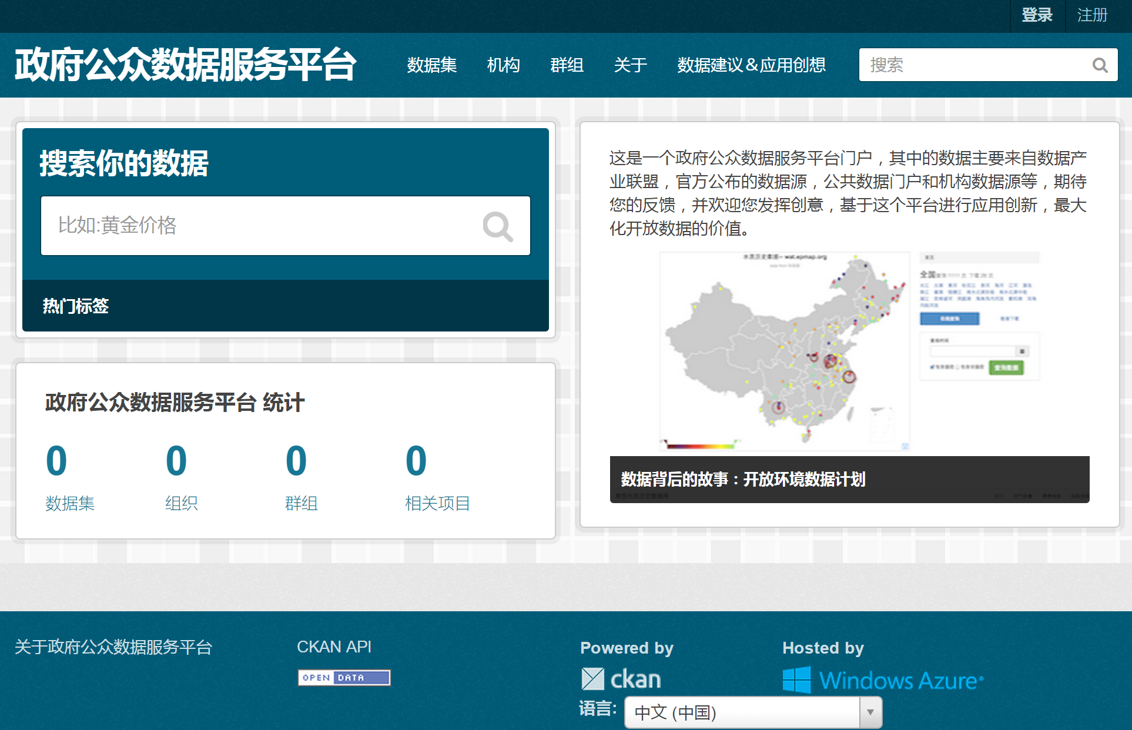Click the OPEN DATA badge
1132x730 pixels.
point(344,678)
